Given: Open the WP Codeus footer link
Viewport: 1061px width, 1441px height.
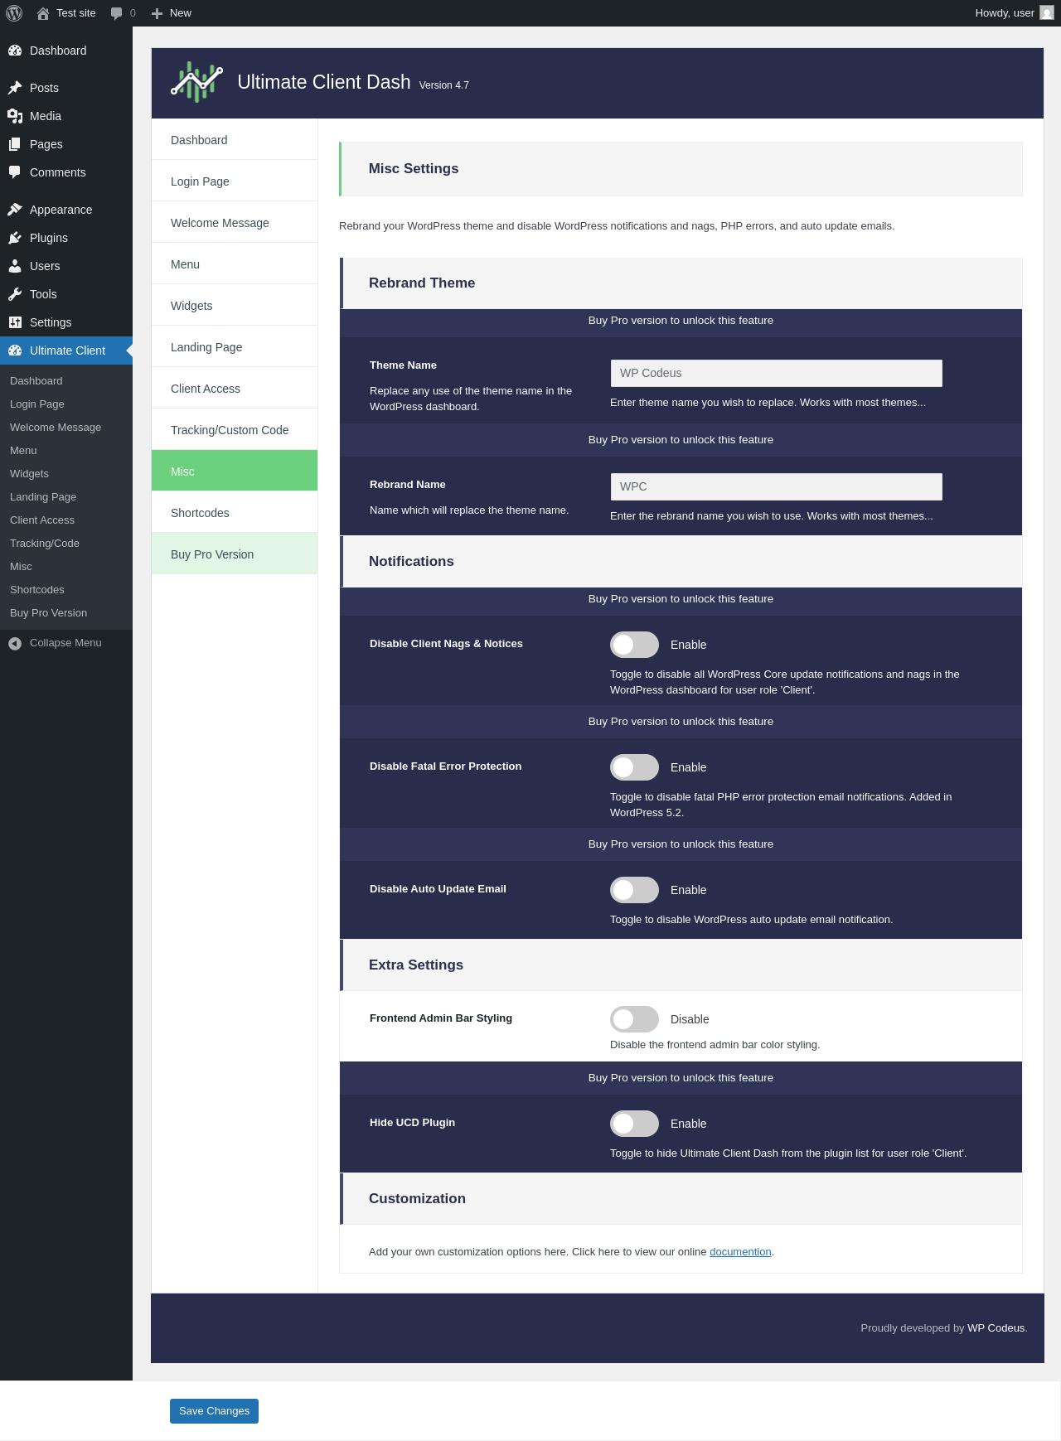Looking at the screenshot, I should [x=996, y=1328].
